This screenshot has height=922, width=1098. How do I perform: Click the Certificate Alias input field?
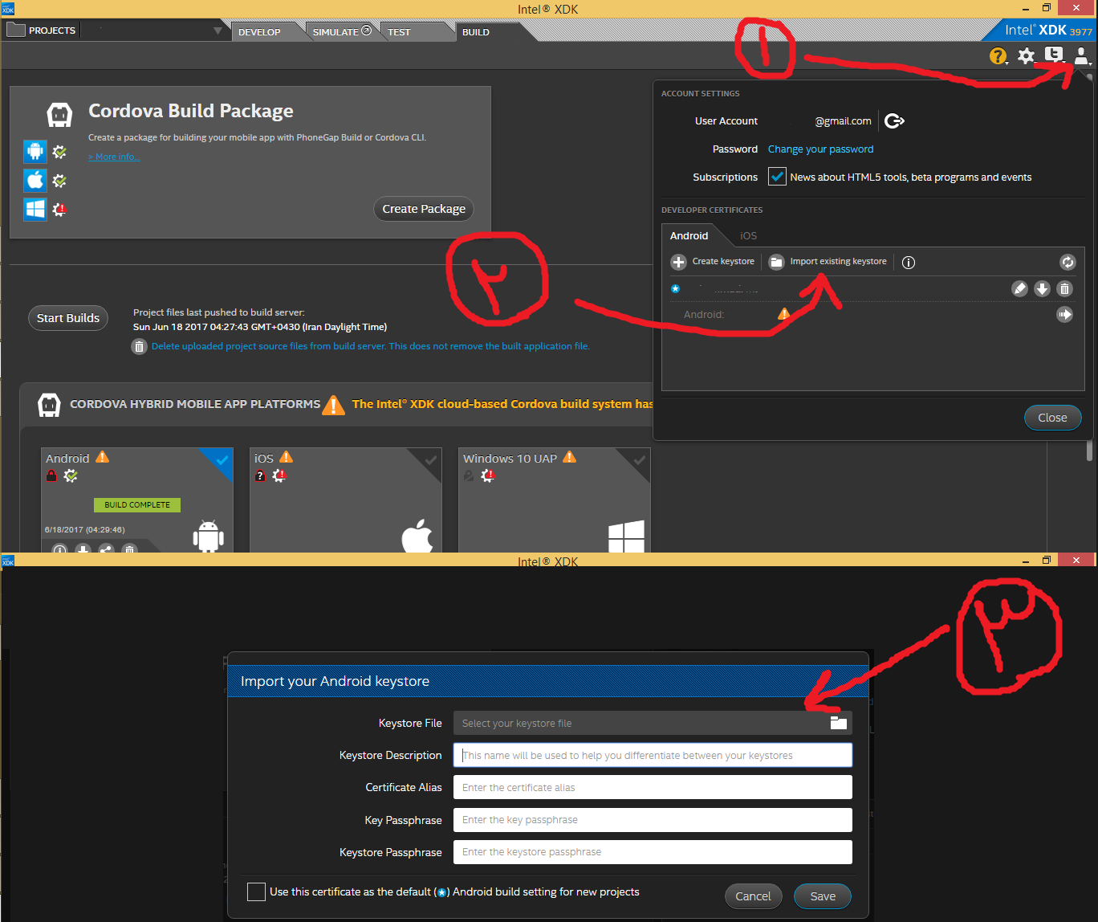click(x=653, y=787)
